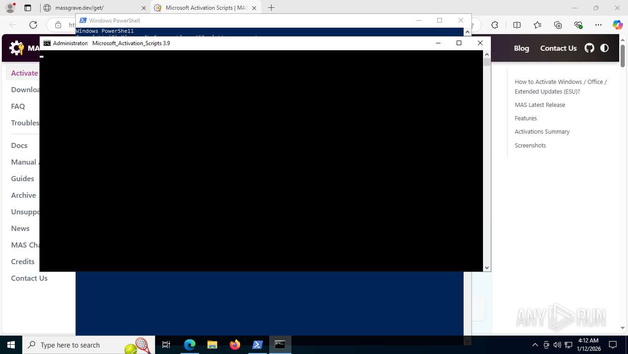Click the Edge refresh icon
Image resolution: width=628 pixels, height=354 pixels.
[33, 25]
